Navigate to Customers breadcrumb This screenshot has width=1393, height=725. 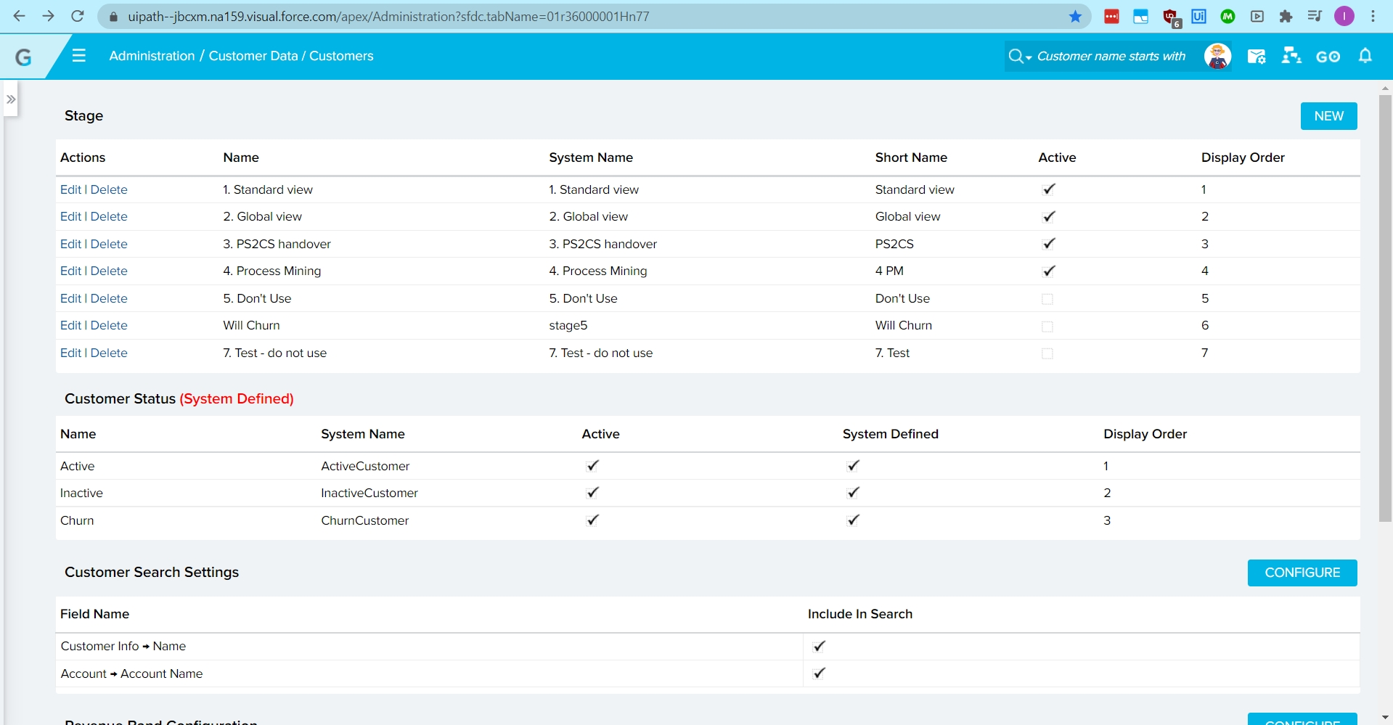(341, 56)
